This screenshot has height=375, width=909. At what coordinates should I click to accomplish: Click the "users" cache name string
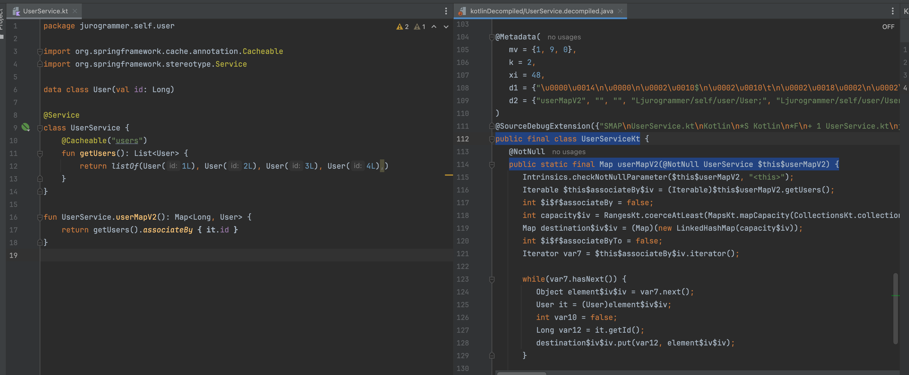pos(127,141)
